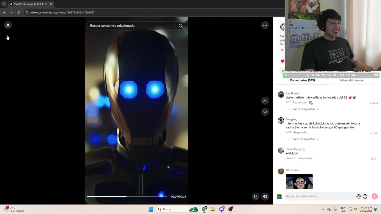Insert mention with @ icon

358,196
